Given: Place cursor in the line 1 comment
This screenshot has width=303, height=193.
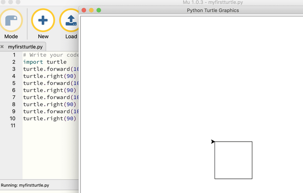Looking at the screenshot, I should (50, 55).
